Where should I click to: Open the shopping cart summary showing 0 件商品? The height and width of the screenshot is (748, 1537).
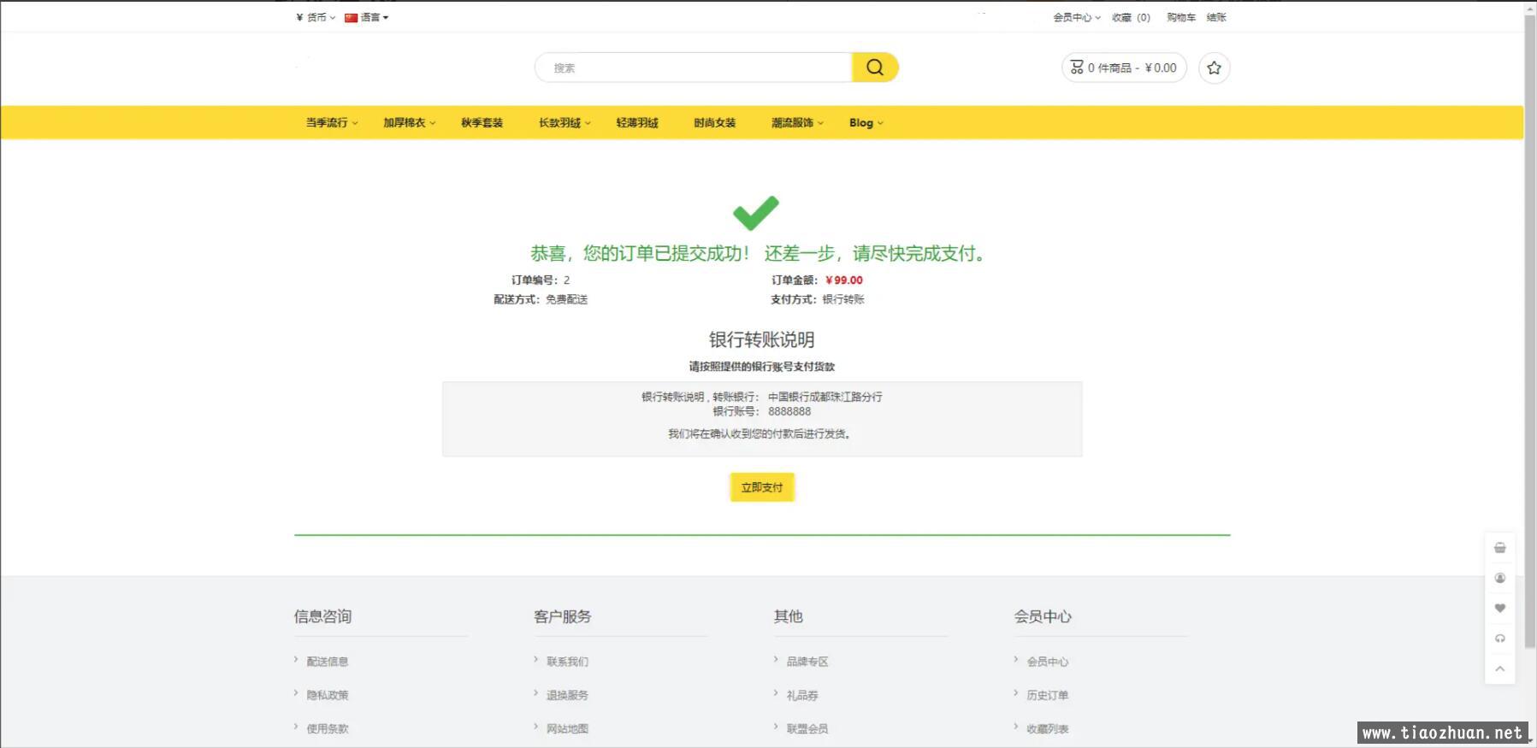tap(1124, 68)
